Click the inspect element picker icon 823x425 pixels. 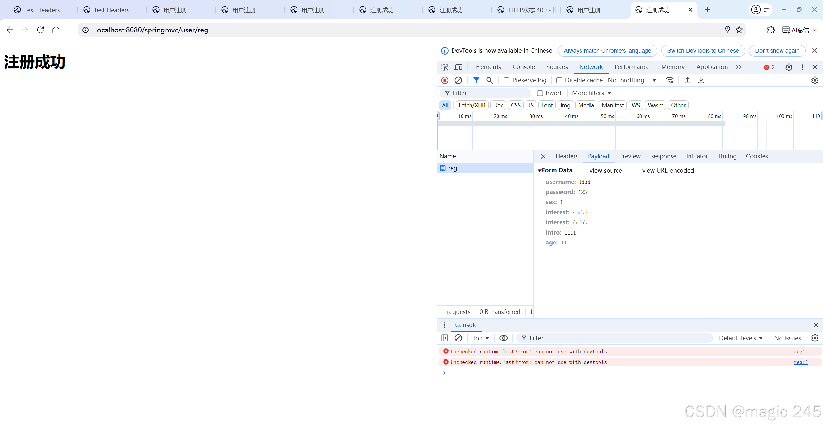[x=445, y=67]
